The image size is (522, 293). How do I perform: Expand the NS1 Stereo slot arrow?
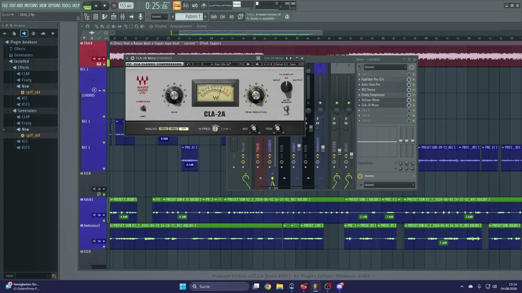point(359,90)
